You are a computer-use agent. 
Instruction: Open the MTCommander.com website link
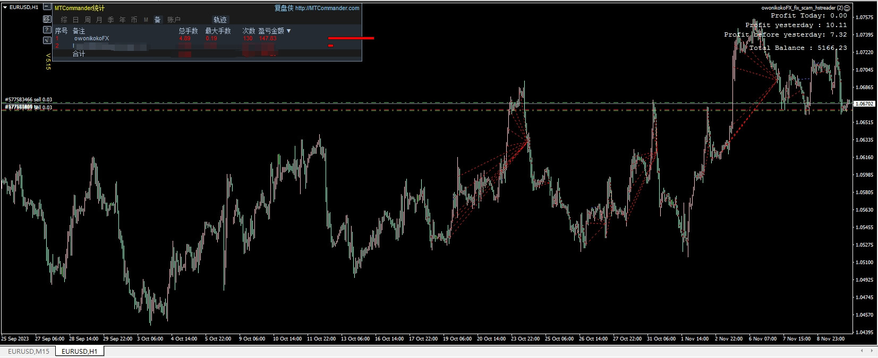[327, 8]
